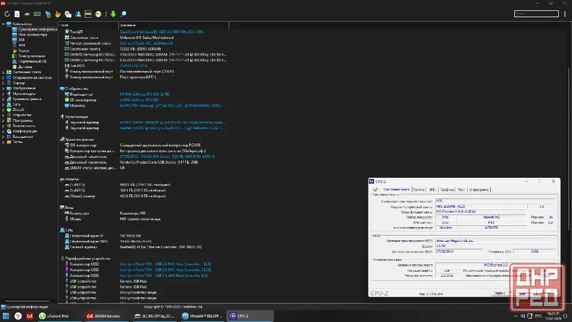
Task: Switch to the Память tab in CPU-Z
Action: (419, 190)
